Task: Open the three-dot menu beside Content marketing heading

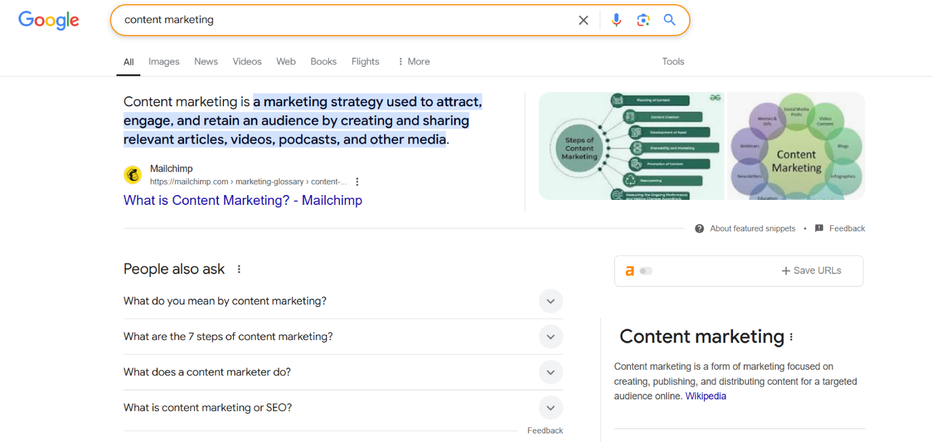Action: [791, 337]
